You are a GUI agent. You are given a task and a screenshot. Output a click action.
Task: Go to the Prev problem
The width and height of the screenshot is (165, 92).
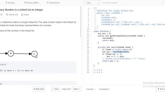click(56, 89)
